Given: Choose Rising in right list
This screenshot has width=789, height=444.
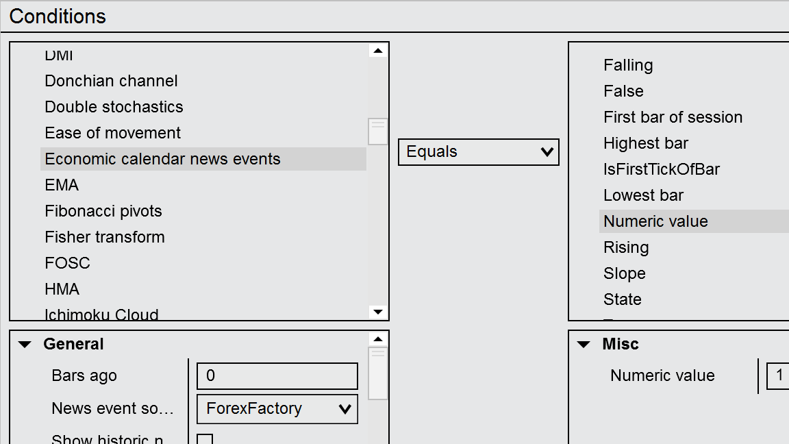Looking at the screenshot, I should pos(626,247).
